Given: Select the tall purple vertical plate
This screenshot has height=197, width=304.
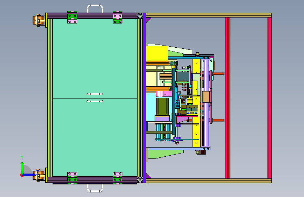Looking at the screenshot, I should tap(144, 98).
